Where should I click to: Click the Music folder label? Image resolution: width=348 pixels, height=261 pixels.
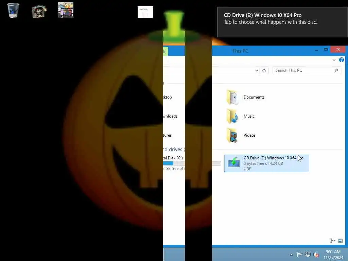click(x=249, y=116)
